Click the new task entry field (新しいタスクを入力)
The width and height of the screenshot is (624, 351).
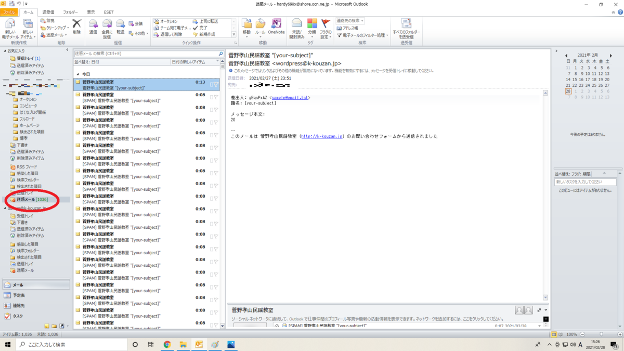(x=585, y=182)
